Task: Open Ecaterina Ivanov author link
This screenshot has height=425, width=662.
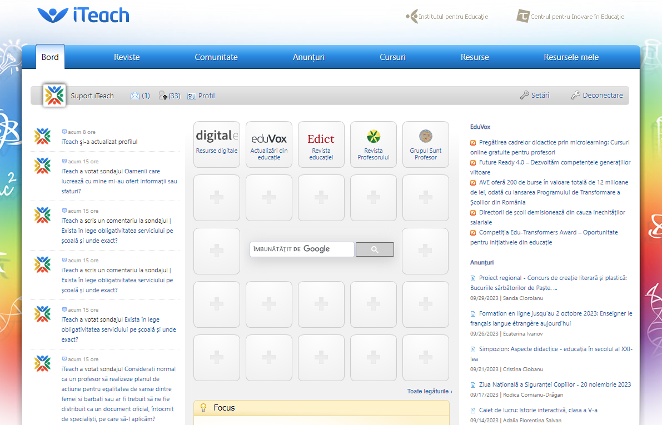Action: pos(522,333)
